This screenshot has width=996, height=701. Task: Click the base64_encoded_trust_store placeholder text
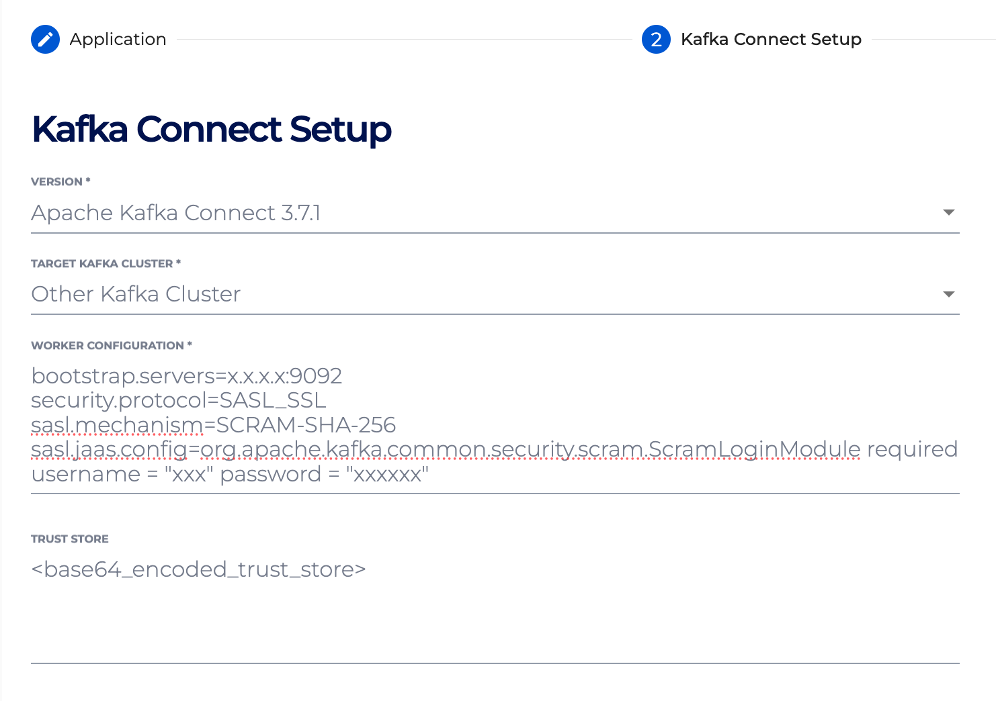pos(198,569)
